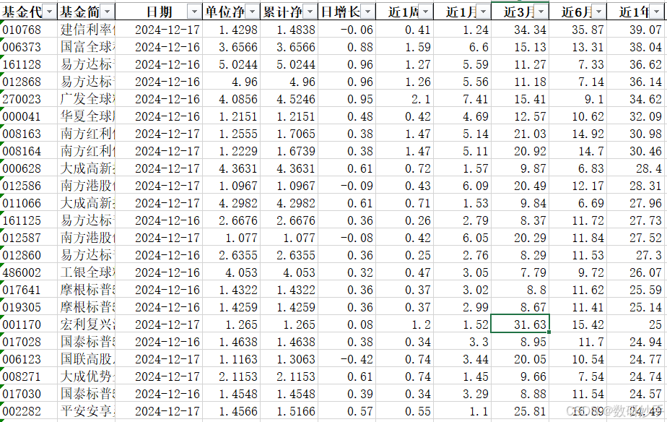
Task: Click the fund name cell 广发全球
Action: click(87, 99)
